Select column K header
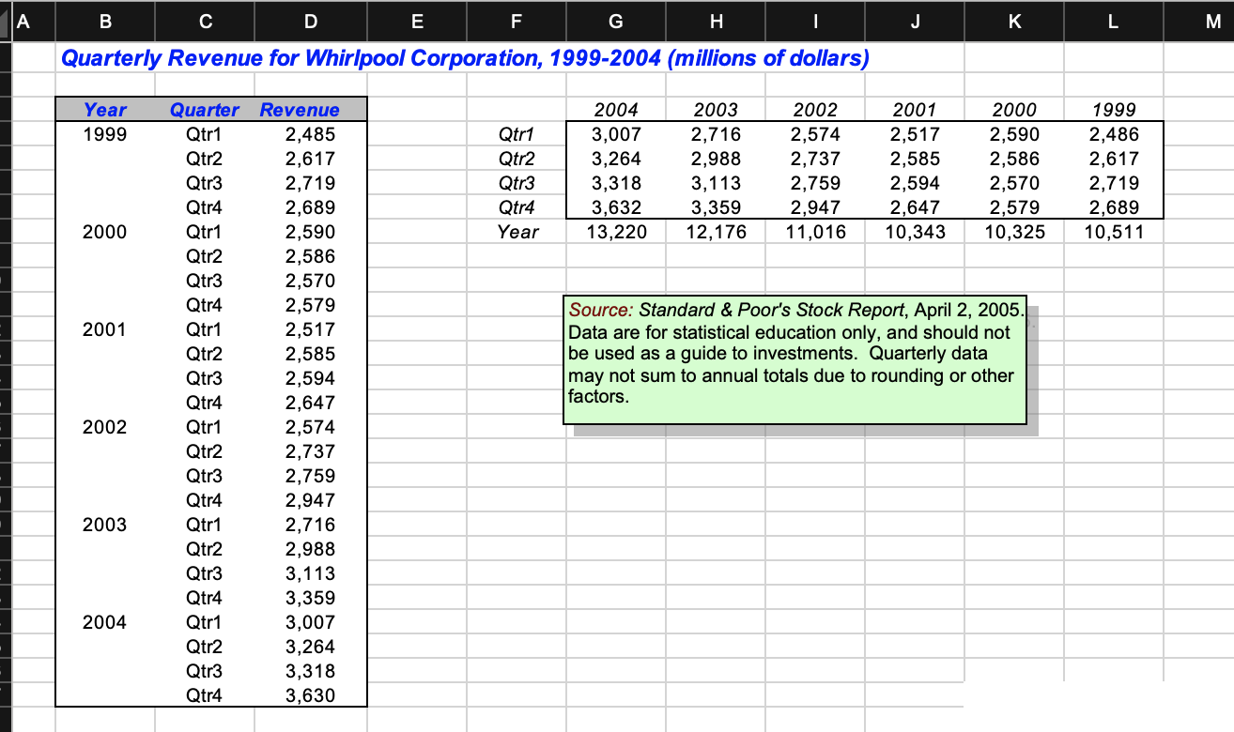 [1013, 22]
